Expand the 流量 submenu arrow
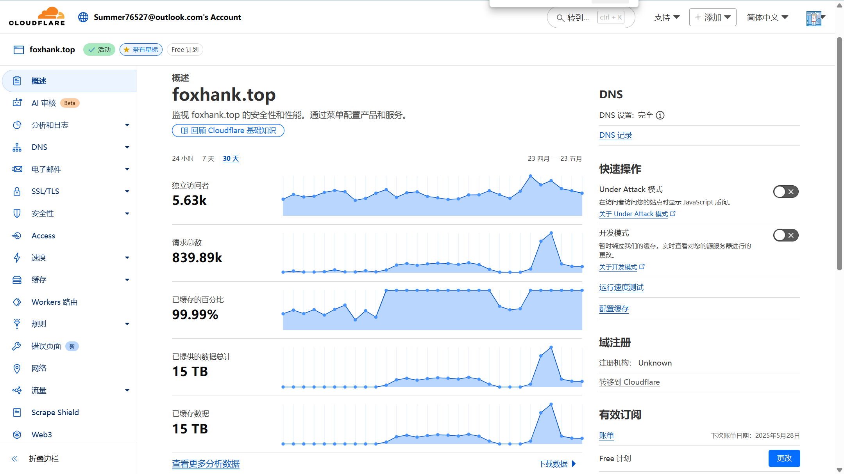844x474 pixels. [x=127, y=390]
